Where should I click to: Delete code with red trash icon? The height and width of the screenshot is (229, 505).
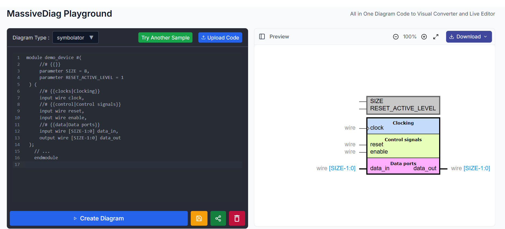[x=237, y=218]
